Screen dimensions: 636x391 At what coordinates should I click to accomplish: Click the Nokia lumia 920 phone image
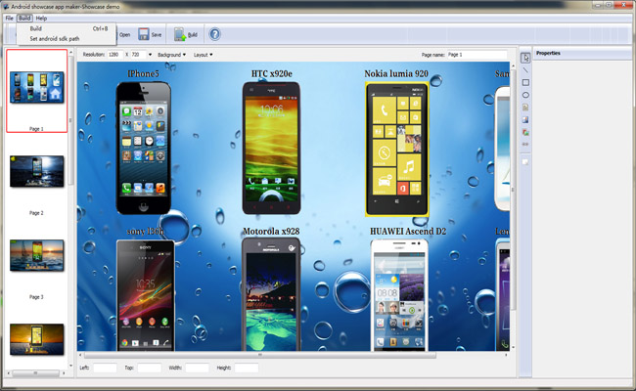tap(397, 150)
